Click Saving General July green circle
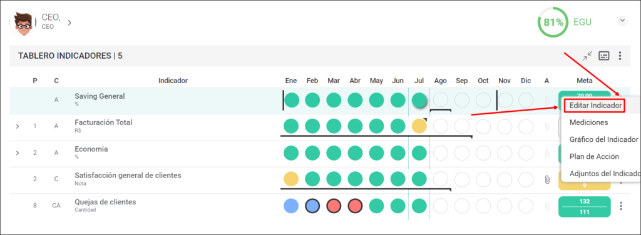The width and height of the screenshot is (641, 235). [x=419, y=100]
